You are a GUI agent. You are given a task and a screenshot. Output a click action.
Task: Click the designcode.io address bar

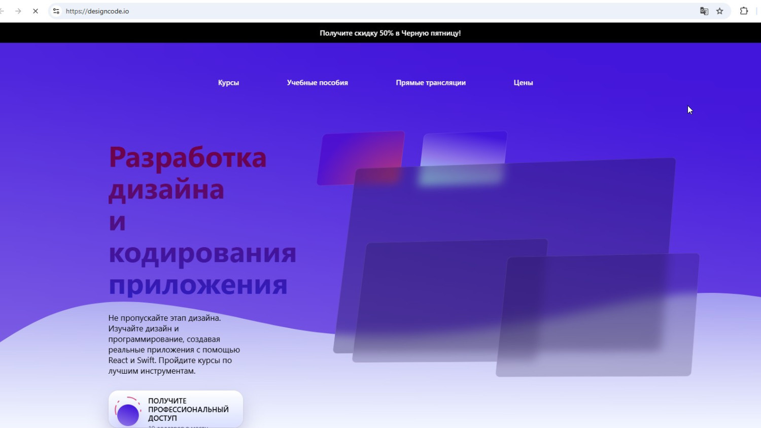(x=355, y=11)
